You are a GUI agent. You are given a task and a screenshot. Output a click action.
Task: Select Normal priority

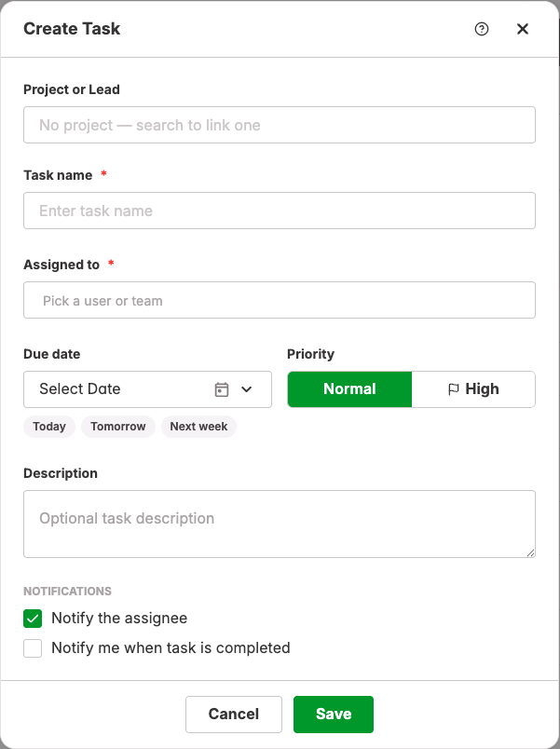click(x=349, y=389)
